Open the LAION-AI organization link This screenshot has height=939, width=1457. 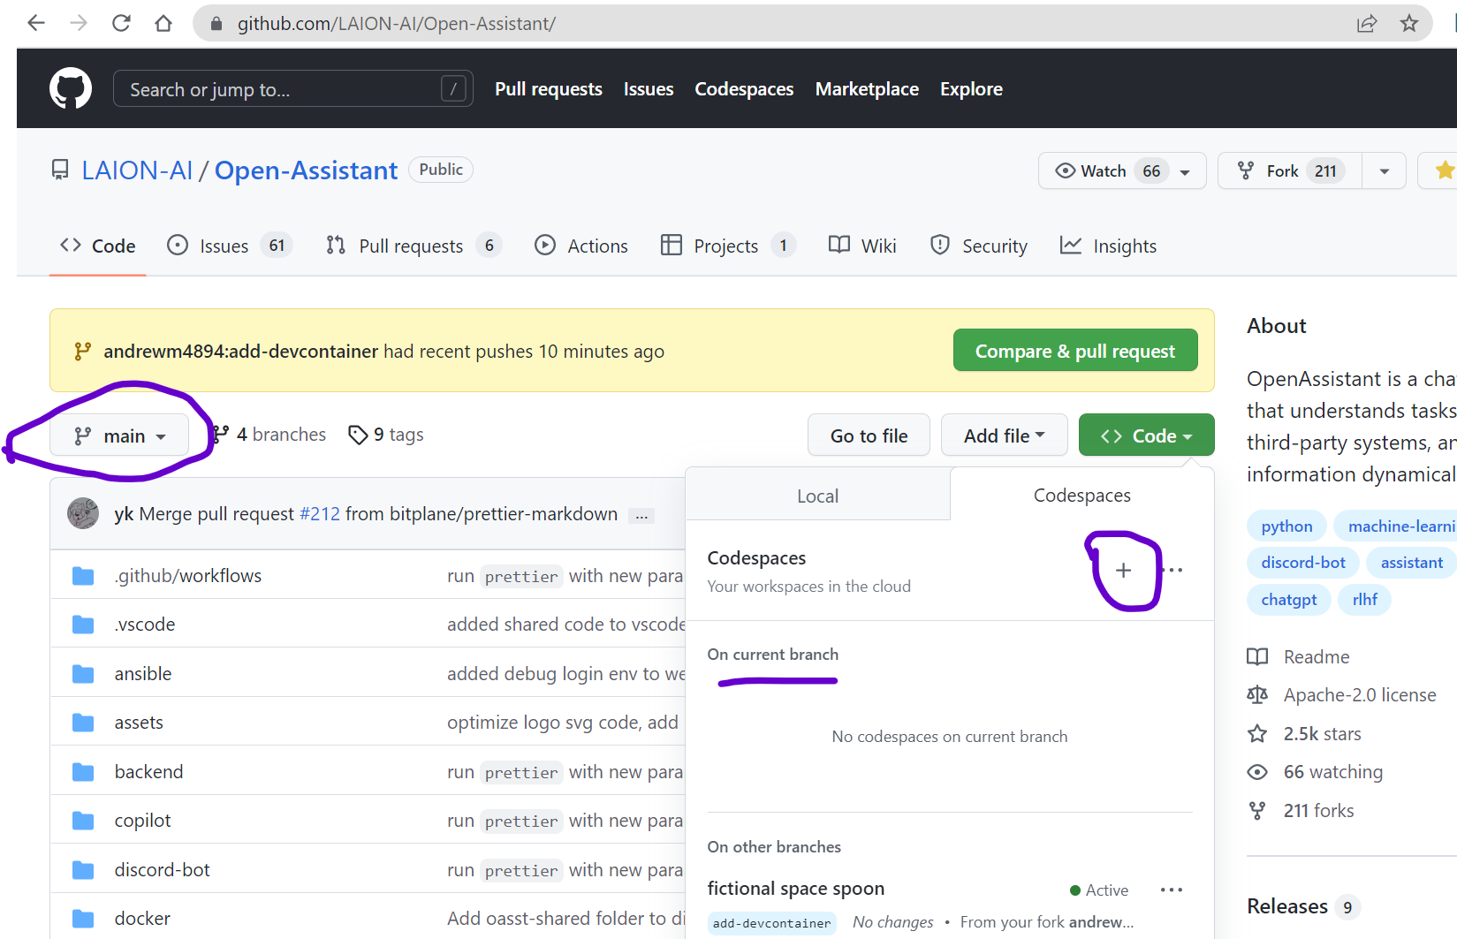(x=137, y=170)
